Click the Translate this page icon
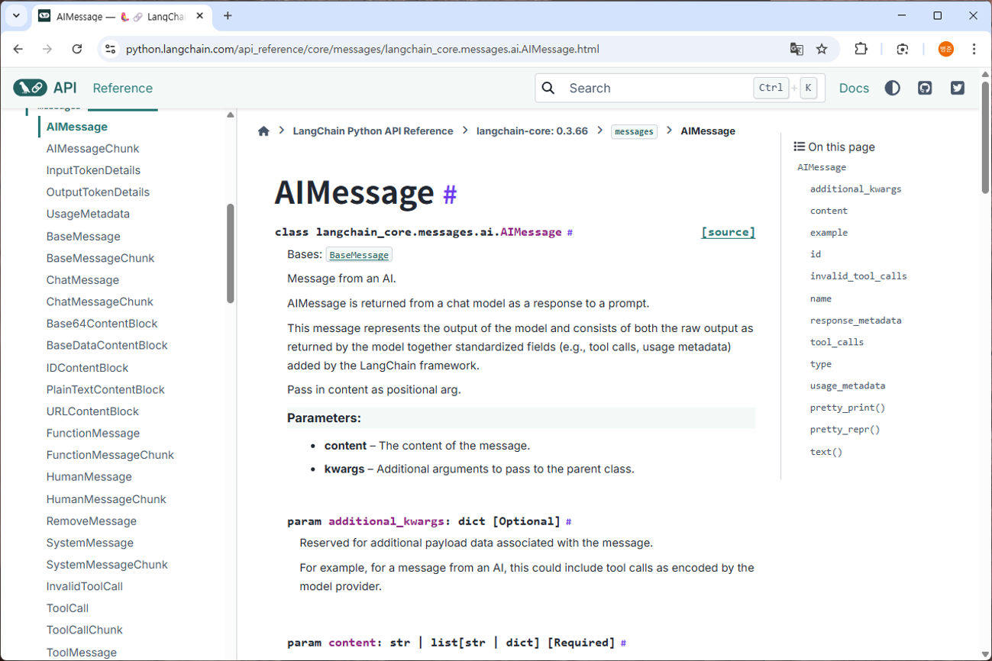This screenshot has height=661, width=992. 797,49
